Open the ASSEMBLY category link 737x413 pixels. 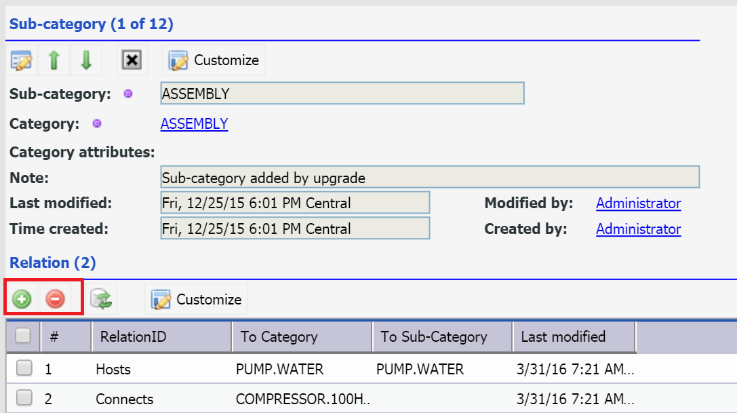point(194,124)
